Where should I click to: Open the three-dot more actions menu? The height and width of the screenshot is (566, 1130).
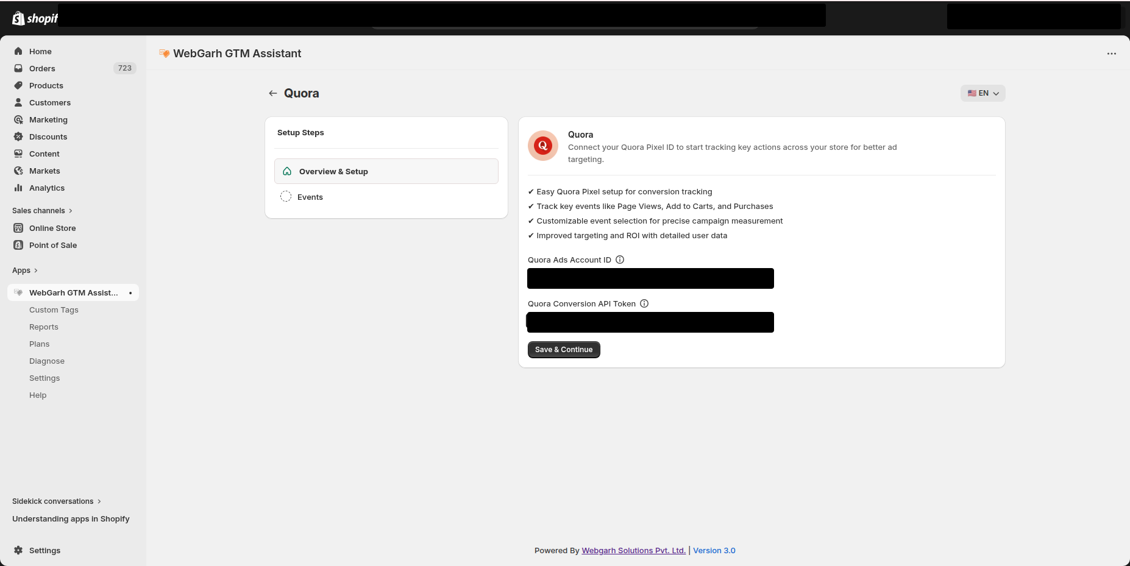[x=1112, y=54]
